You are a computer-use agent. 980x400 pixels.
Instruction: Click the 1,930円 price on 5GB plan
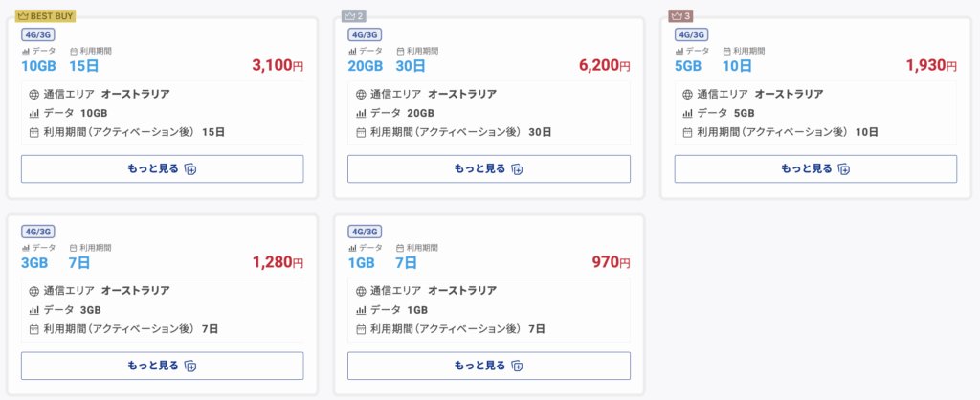tap(931, 65)
